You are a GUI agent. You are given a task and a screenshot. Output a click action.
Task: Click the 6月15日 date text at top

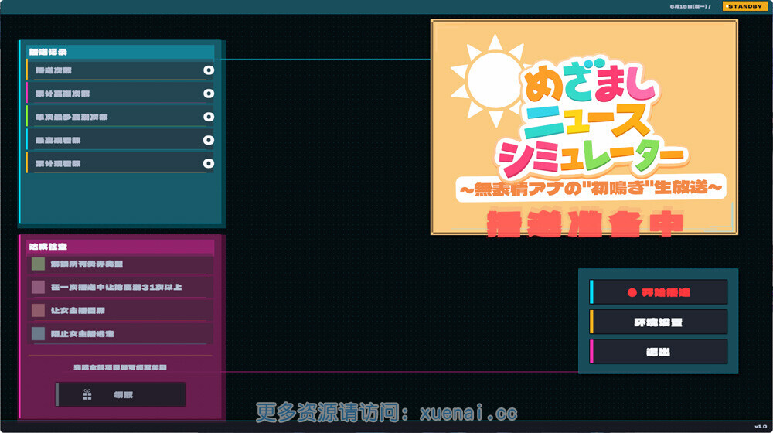(x=690, y=6)
